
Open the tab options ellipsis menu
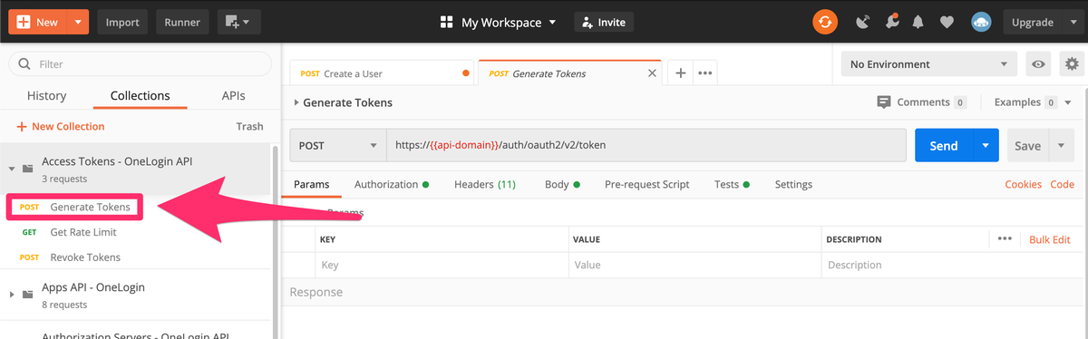click(705, 73)
